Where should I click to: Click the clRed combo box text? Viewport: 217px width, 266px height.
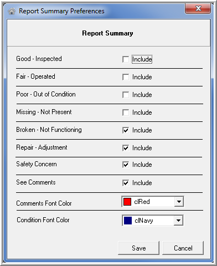tap(142, 202)
